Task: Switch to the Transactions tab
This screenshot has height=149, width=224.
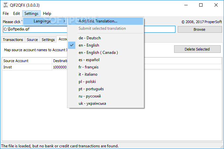Action: pos(13,40)
